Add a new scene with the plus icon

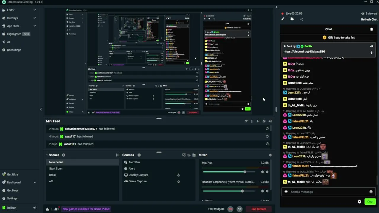coord(63,155)
